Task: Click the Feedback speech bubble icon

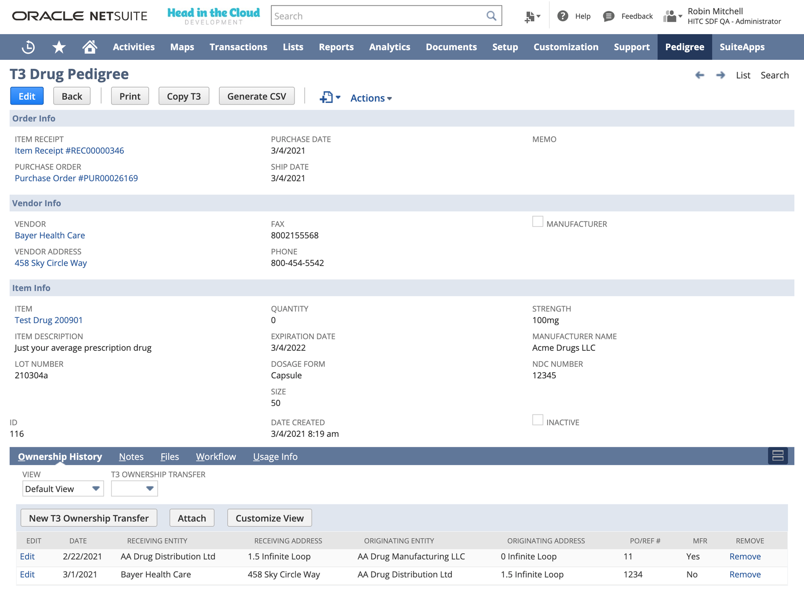Action: pos(609,16)
